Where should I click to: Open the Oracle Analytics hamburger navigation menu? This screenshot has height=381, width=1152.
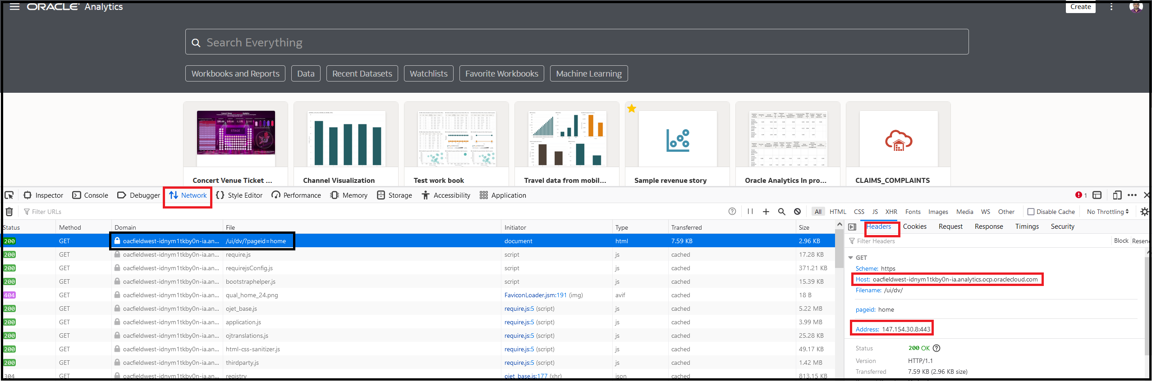[x=14, y=7]
